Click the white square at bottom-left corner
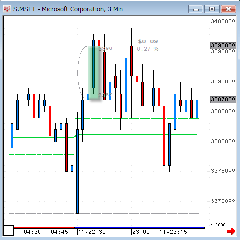The image size is (240, 240). point(9,230)
